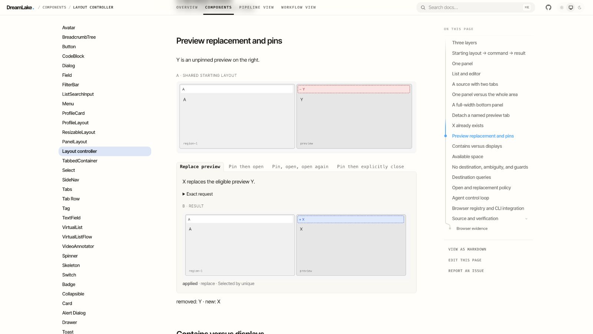The width and height of the screenshot is (593, 334).
Task: Open the Workflow View nav tab
Action: tap(298, 7)
